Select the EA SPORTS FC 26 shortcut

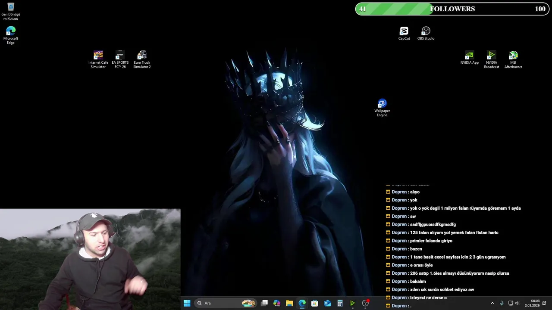(x=120, y=60)
